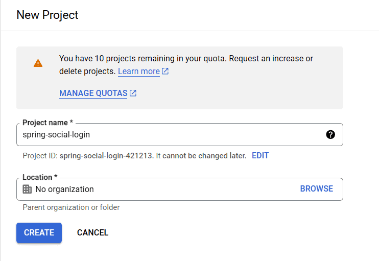This screenshot has width=379, height=261.
Task: Click the spring-social-login-421213 project ID text
Action: (106, 155)
